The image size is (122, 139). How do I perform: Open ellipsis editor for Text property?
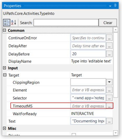click(109, 121)
